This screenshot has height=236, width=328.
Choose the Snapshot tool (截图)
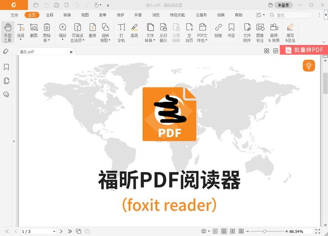34,31
